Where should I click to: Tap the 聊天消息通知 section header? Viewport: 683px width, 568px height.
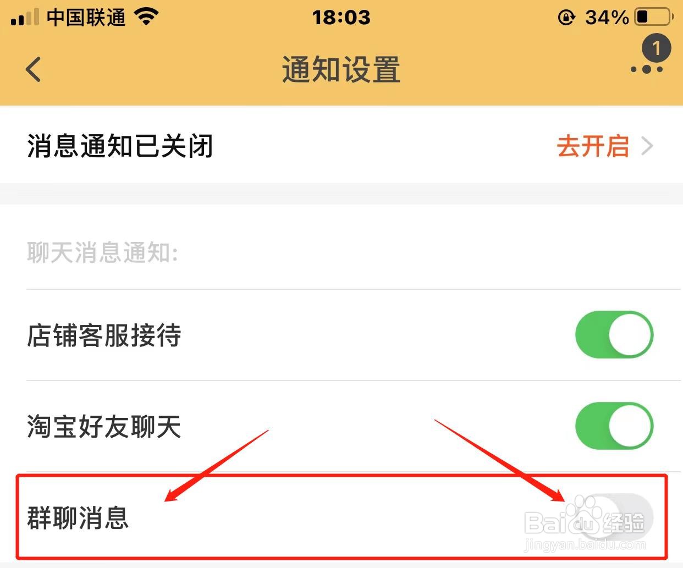[x=102, y=253]
